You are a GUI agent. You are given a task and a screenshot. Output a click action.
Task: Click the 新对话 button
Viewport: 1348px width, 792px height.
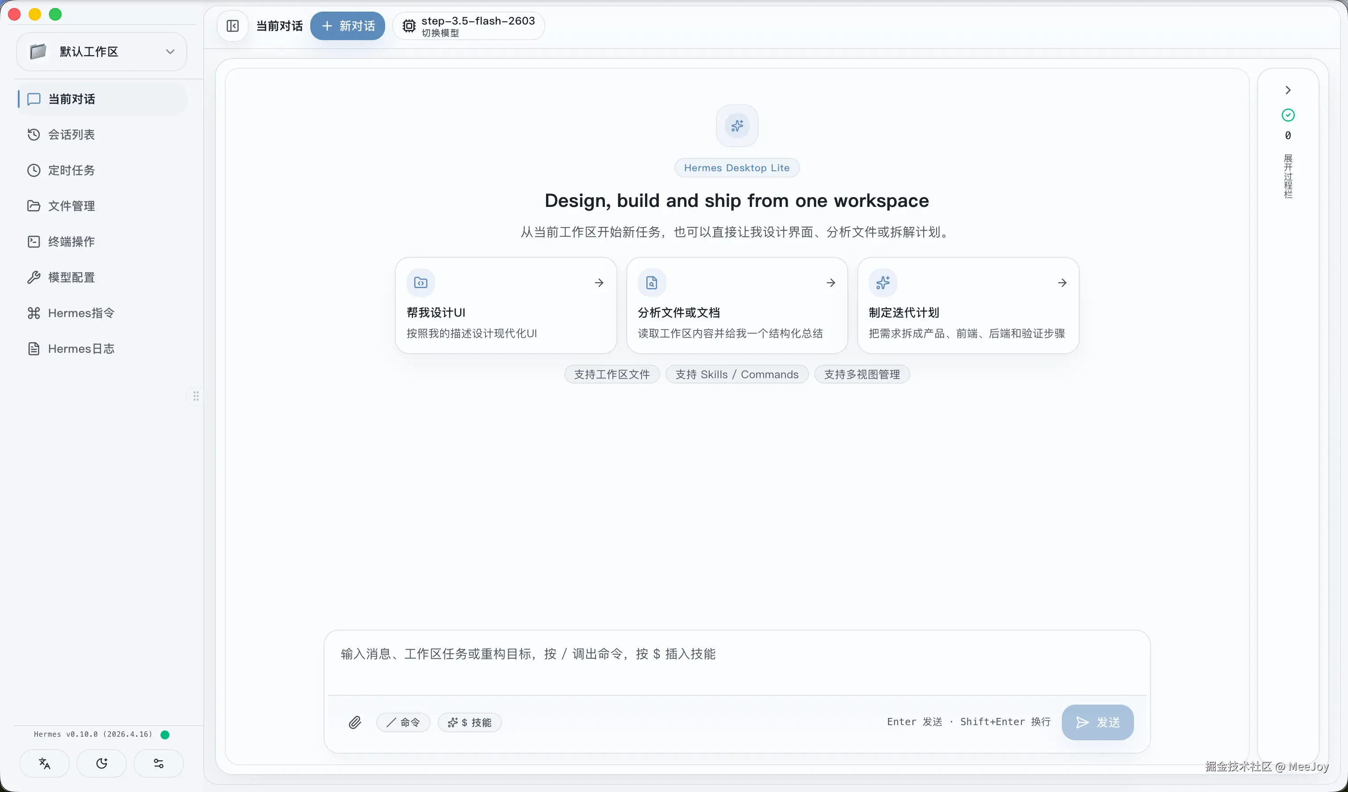(x=348, y=26)
